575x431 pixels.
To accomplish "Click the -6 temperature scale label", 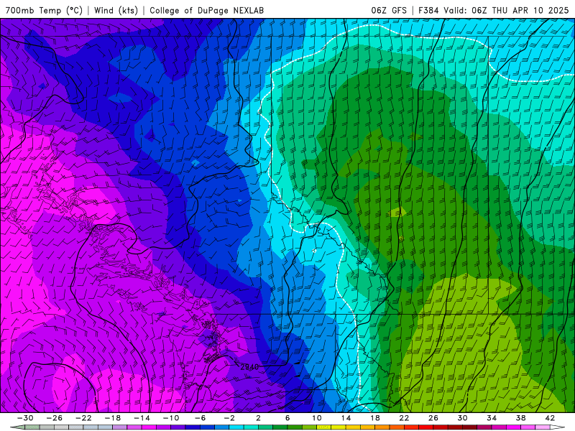I will click(201, 418).
